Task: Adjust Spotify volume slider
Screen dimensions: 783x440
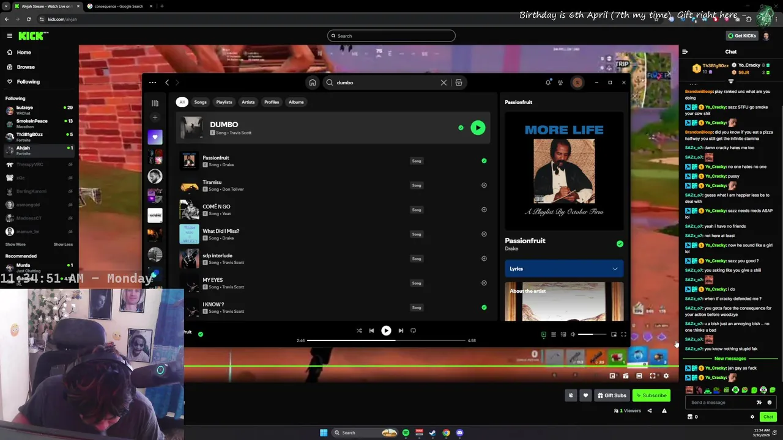Action: pos(593,334)
